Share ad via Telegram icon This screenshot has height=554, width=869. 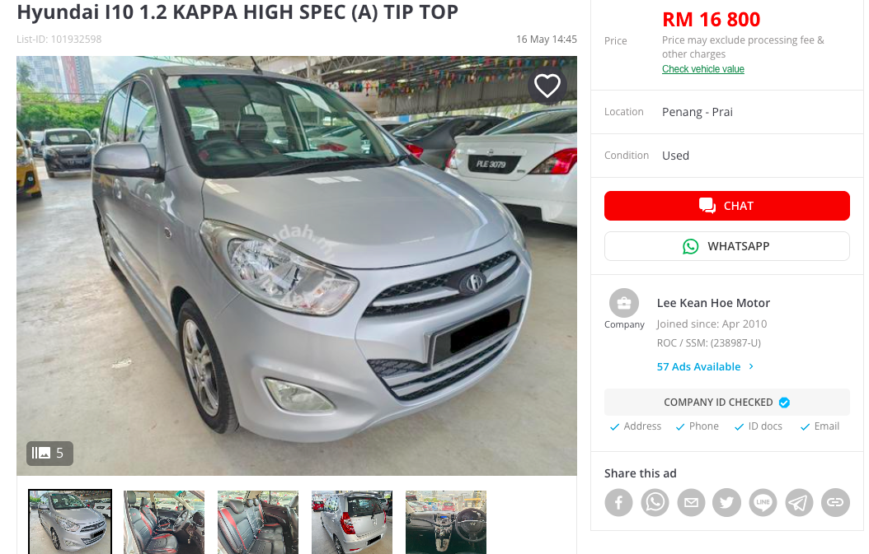(799, 502)
